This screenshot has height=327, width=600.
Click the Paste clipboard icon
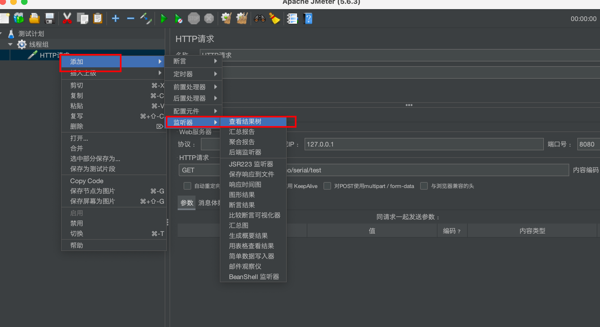(98, 19)
